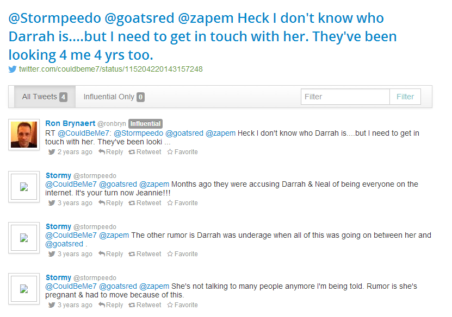Open '3 years ago' timestamp on last tweet

point(75,305)
